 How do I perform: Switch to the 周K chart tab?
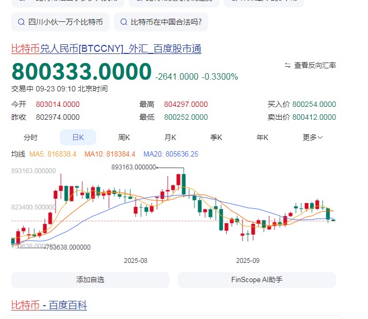124,137
